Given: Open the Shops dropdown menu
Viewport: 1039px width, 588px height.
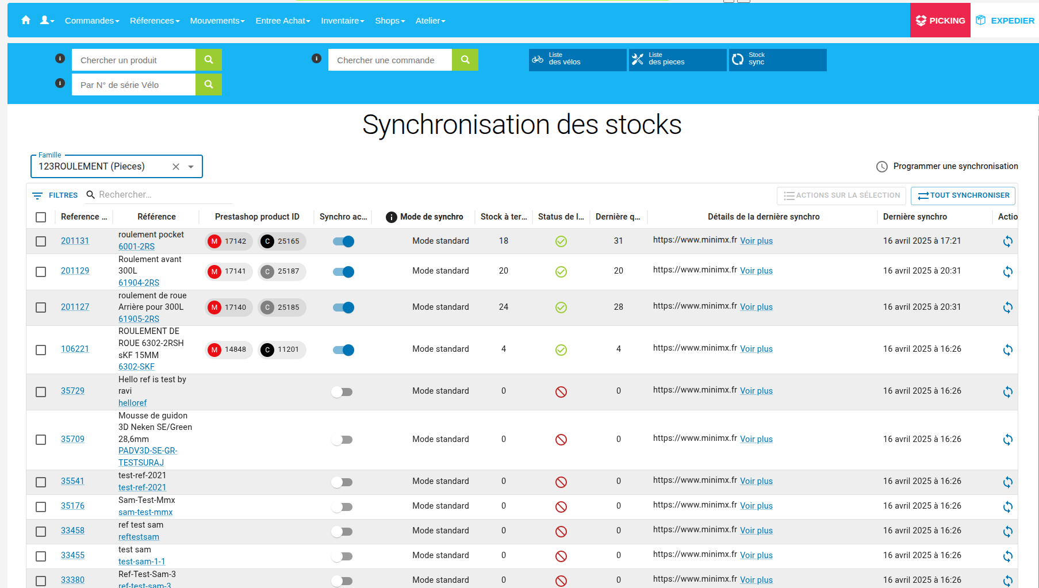Looking at the screenshot, I should point(389,20).
